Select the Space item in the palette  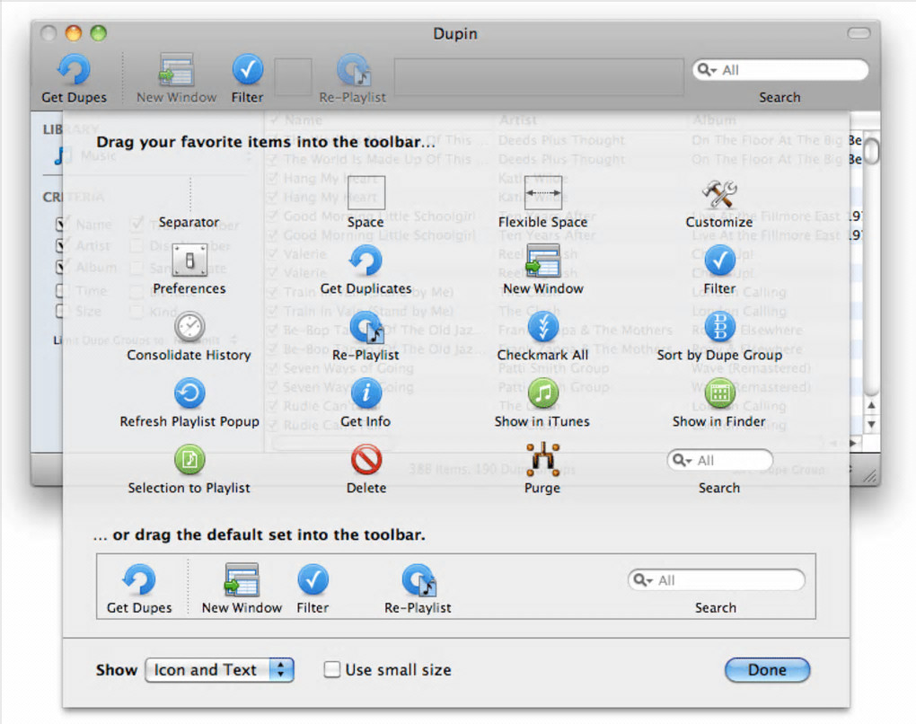click(x=366, y=201)
